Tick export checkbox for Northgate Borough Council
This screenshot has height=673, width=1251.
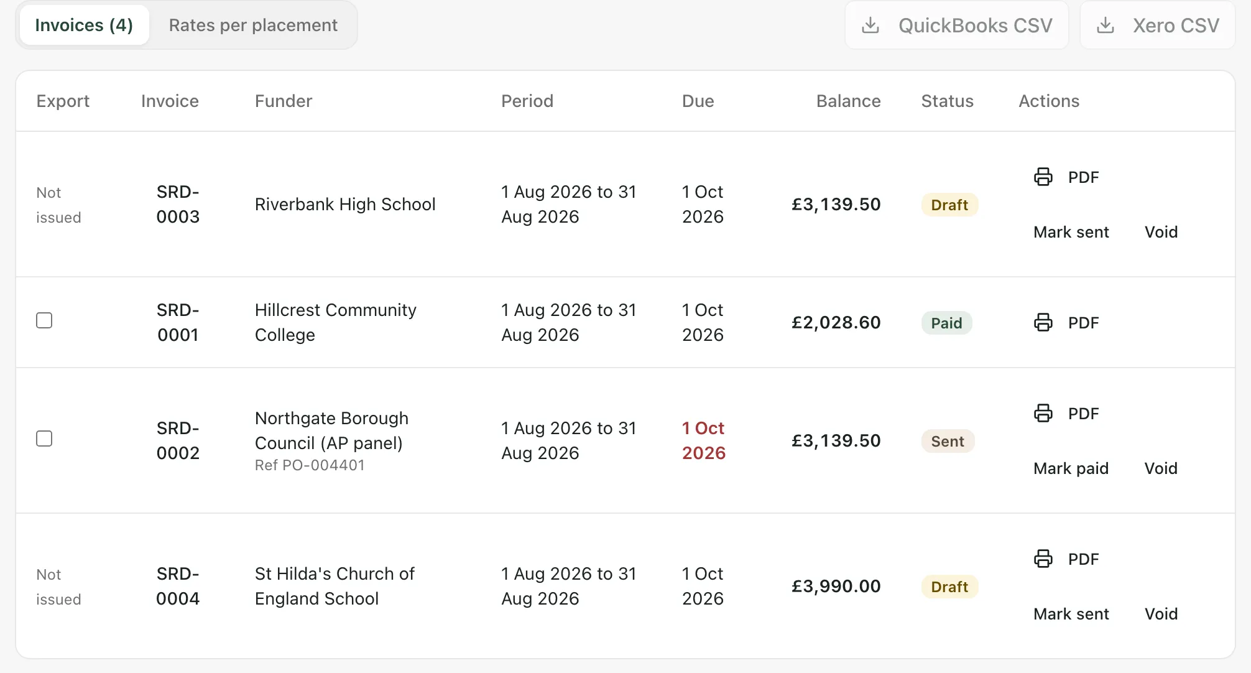(44, 439)
